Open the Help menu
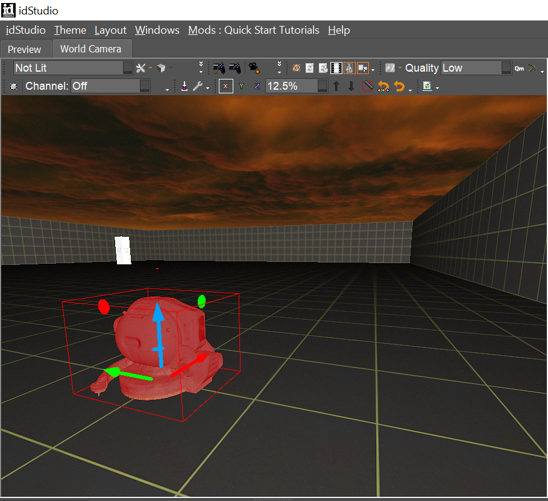 [x=339, y=30]
